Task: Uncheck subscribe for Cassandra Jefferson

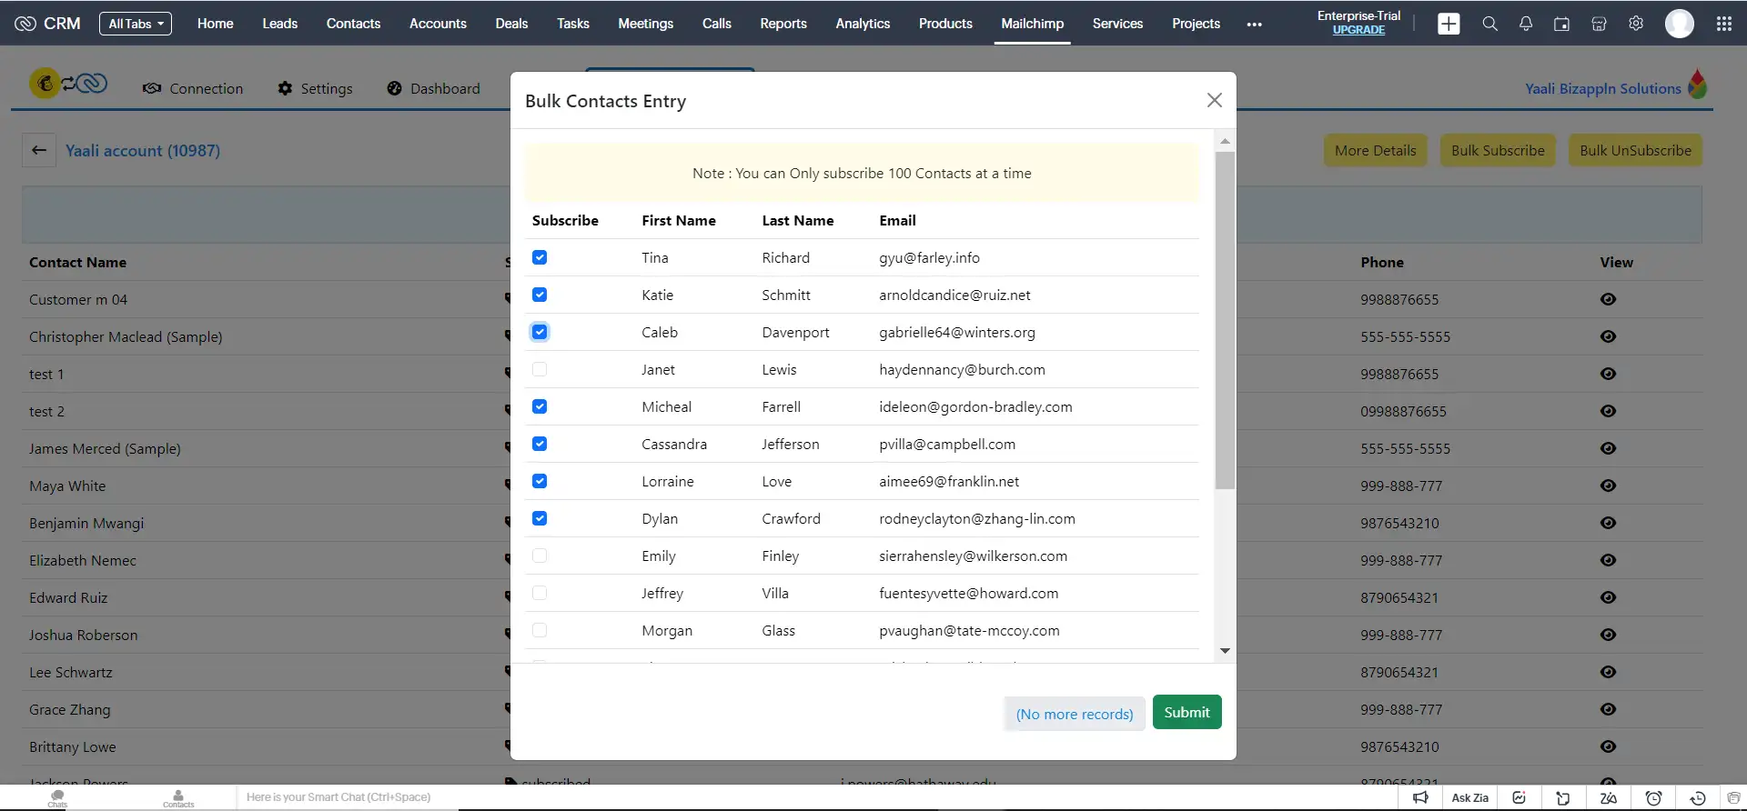Action: [540, 444]
